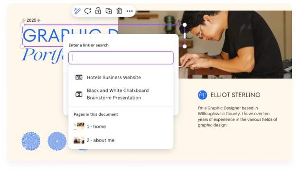This screenshot has width=299, height=172.
Task: Click the 'Pages in this document' heading
Action: click(96, 114)
